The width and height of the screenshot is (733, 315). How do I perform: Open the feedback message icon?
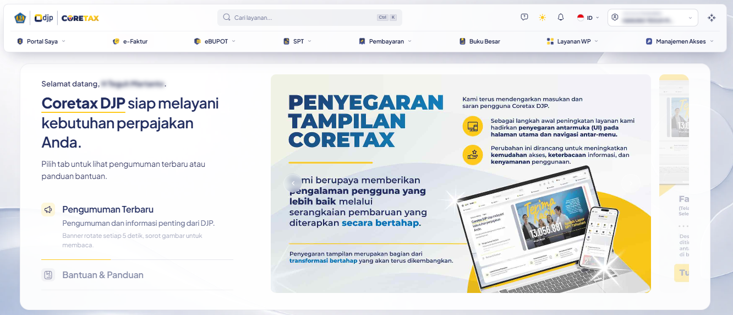pyautogui.click(x=524, y=18)
